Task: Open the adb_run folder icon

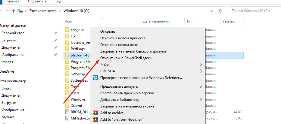Action: click(x=67, y=30)
